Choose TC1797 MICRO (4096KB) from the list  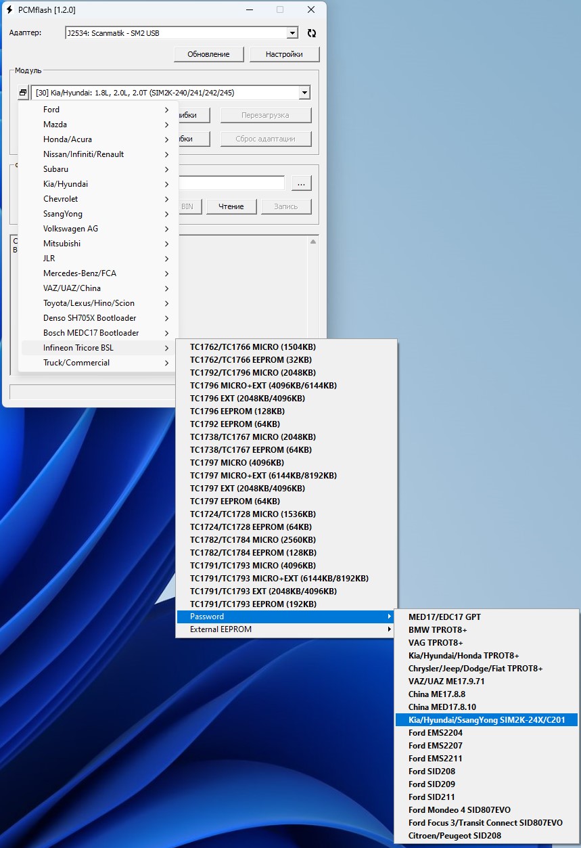click(x=231, y=462)
